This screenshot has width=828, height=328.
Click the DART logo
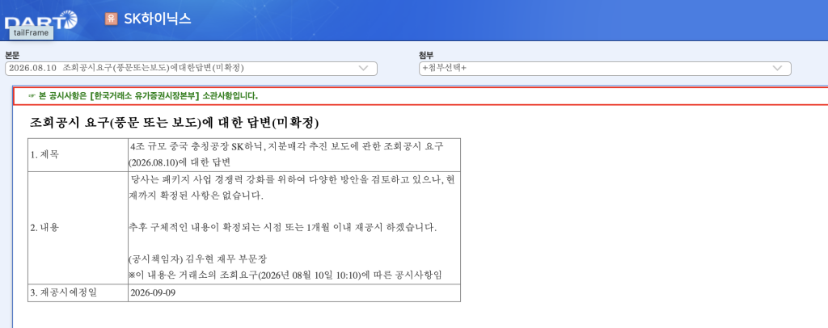click(41, 20)
